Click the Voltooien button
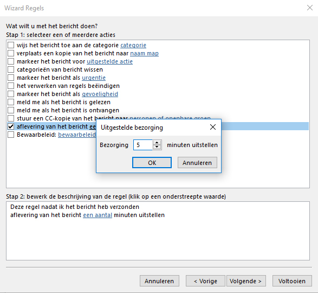The width and height of the screenshot is (318, 293). [292, 281]
